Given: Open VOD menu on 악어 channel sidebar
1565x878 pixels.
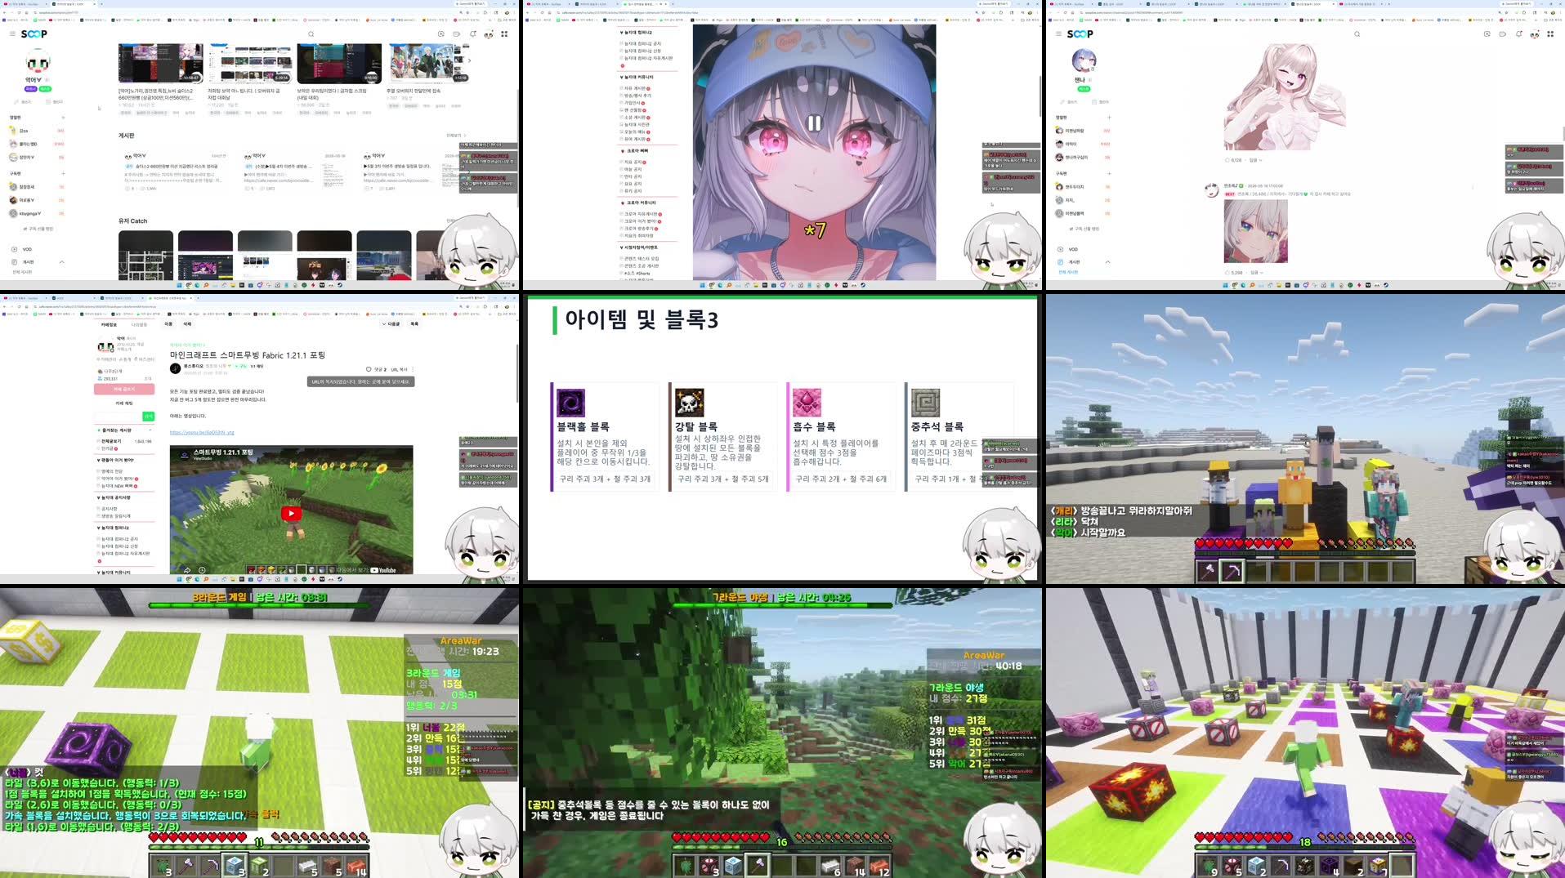Looking at the screenshot, I should [x=27, y=249].
